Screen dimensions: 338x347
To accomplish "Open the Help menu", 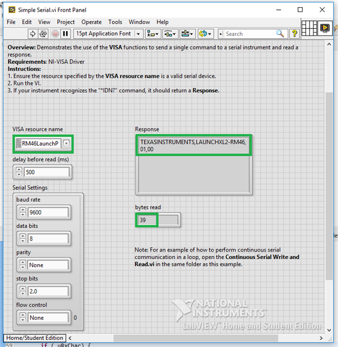I will (163, 22).
